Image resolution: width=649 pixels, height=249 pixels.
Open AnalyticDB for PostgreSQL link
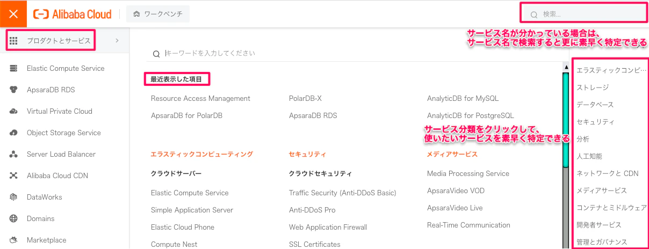[x=471, y=116]
